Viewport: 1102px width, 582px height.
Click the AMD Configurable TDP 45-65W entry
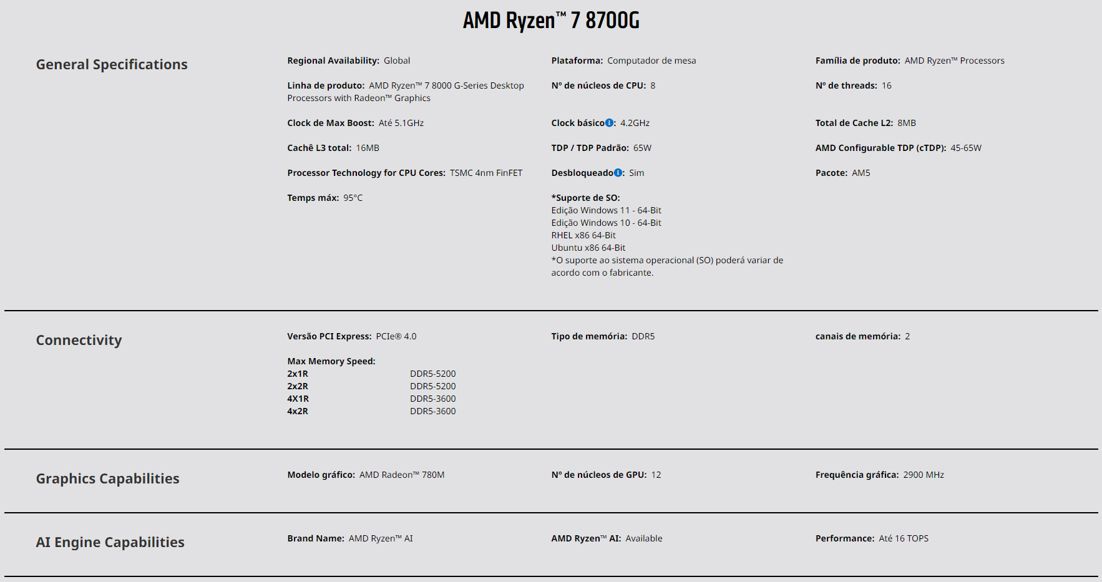pos(899,148)
